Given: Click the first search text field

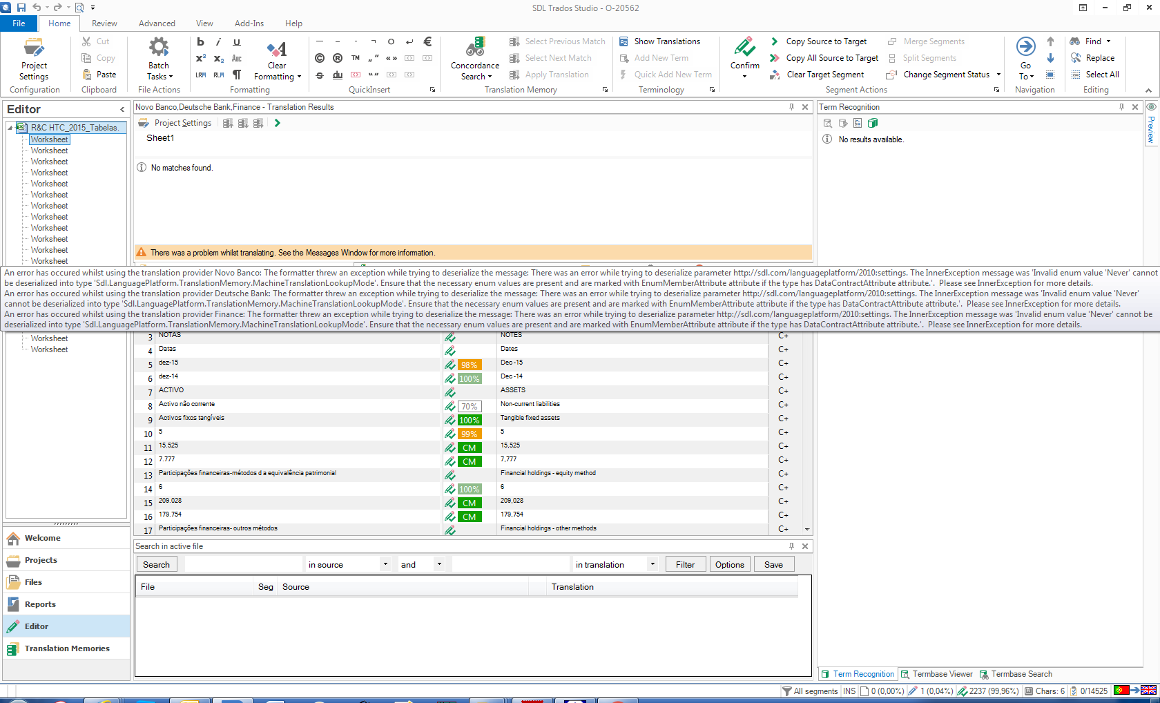Looking at the screenshot, I should pyautogui.click(x=244, y=564).
